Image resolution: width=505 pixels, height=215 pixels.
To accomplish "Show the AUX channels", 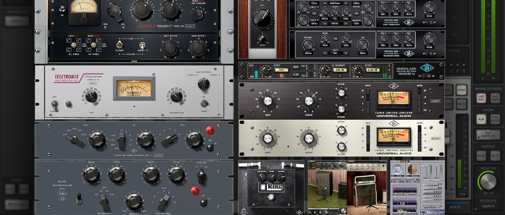I will pyautogui.click(x=481, y=119).
